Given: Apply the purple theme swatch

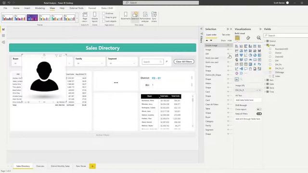Looking at the screenshot, I should (x=32, y=18).
